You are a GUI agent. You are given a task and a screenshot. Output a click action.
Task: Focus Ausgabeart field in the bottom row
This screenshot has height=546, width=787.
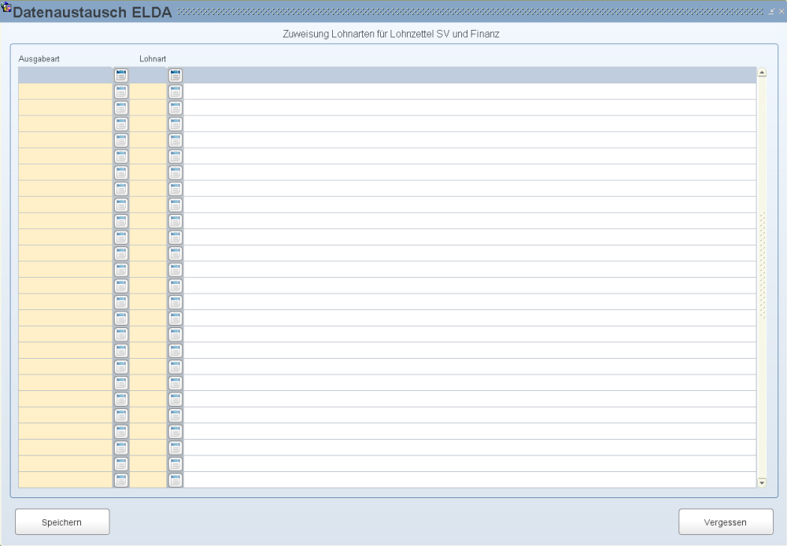pyautogui.click(x=65, y=480)
